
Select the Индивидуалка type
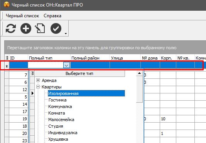[63, 133]
